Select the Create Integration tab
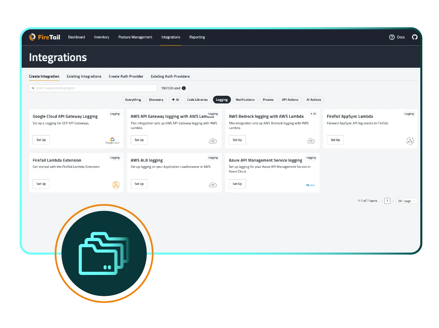Screen dimensions: 439x328 click(44, 76)
